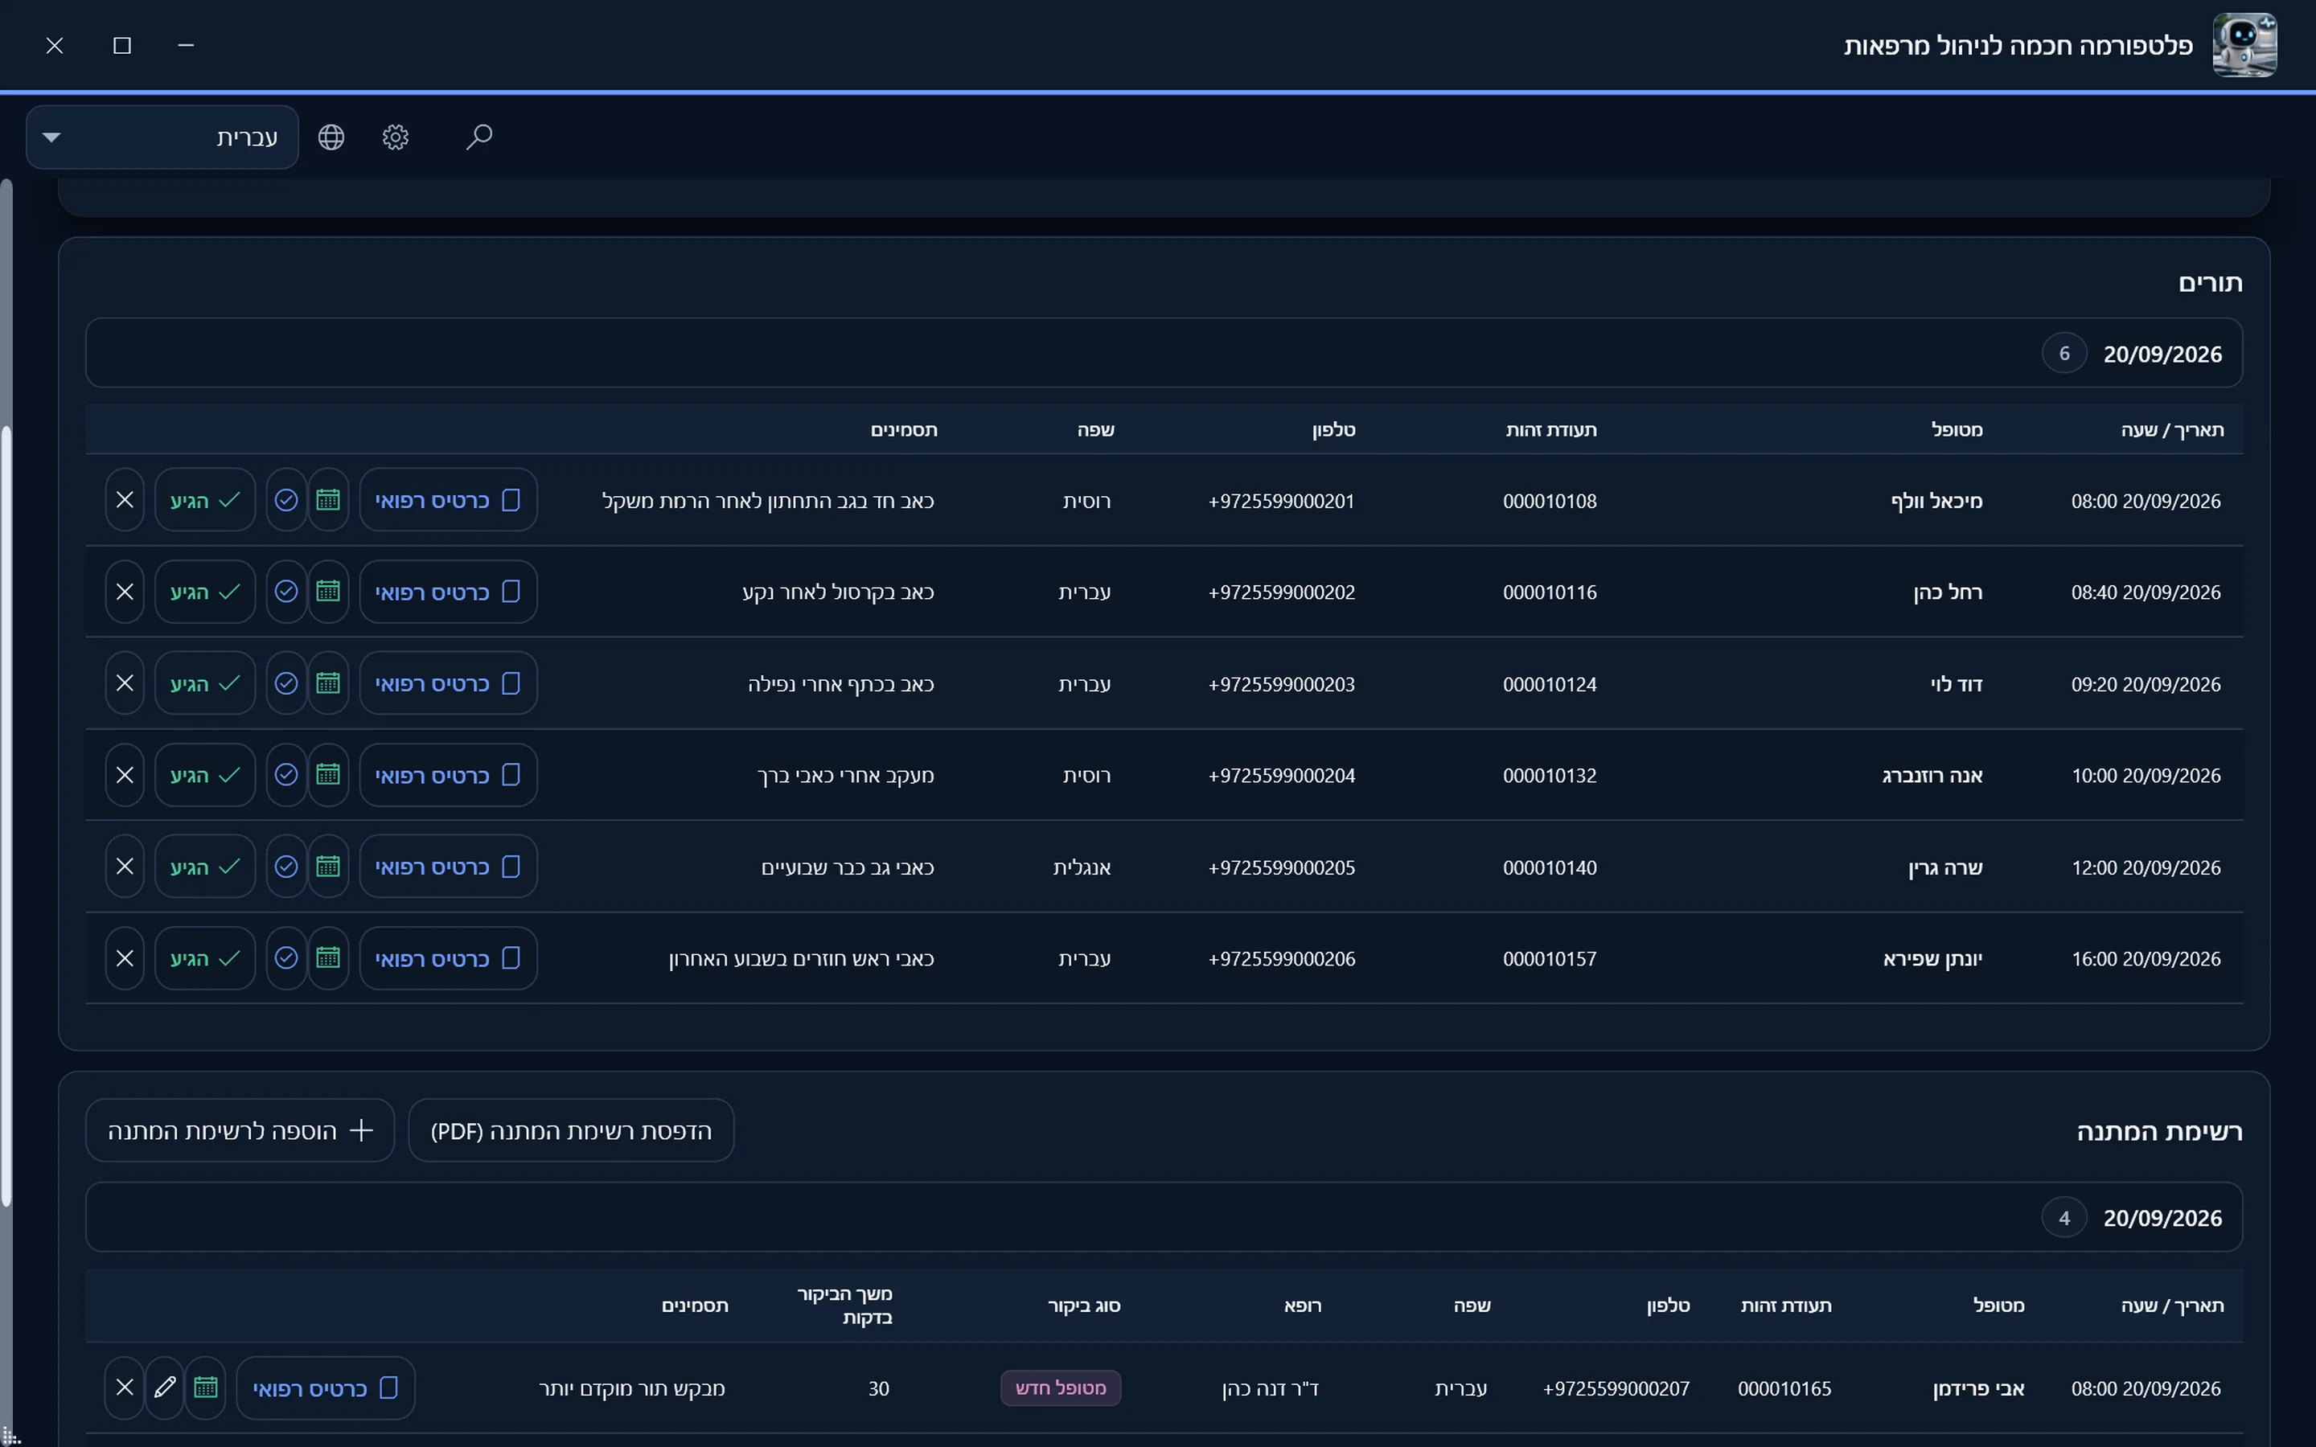Click calendar icon in אנה רוזנברג row

328,774
